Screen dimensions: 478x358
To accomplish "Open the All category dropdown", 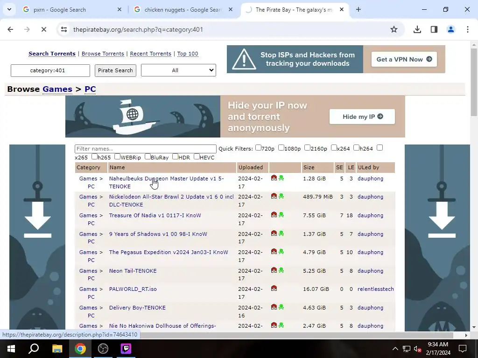I will pyautogui.click(x=179, y=70).
